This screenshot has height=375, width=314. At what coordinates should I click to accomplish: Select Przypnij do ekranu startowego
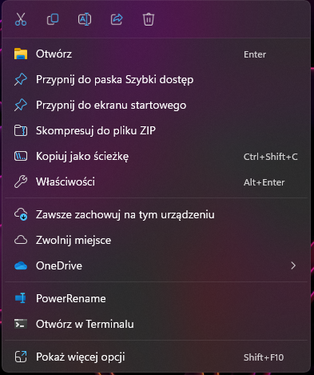click(x=156, y=106)
